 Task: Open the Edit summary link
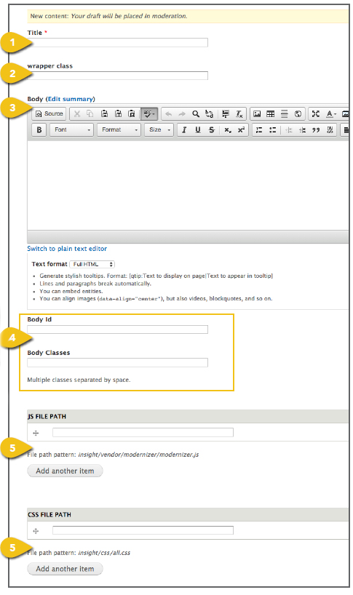[x=70, y=99]
